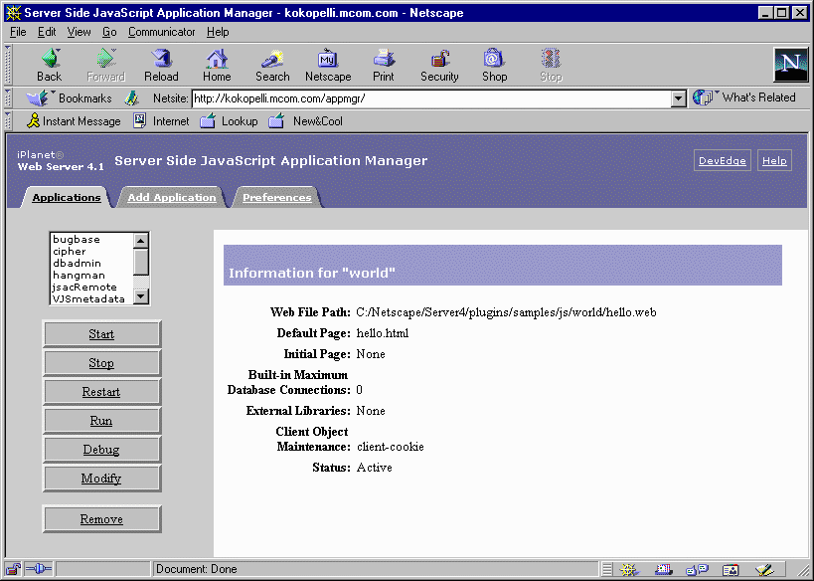Click the security padlock in status bar
The image size is (814, 581).
(13, 569)
